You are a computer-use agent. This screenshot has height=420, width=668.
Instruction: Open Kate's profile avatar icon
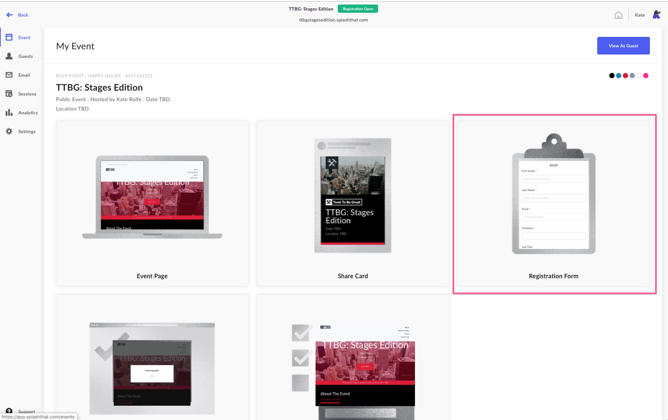(656, 15)
